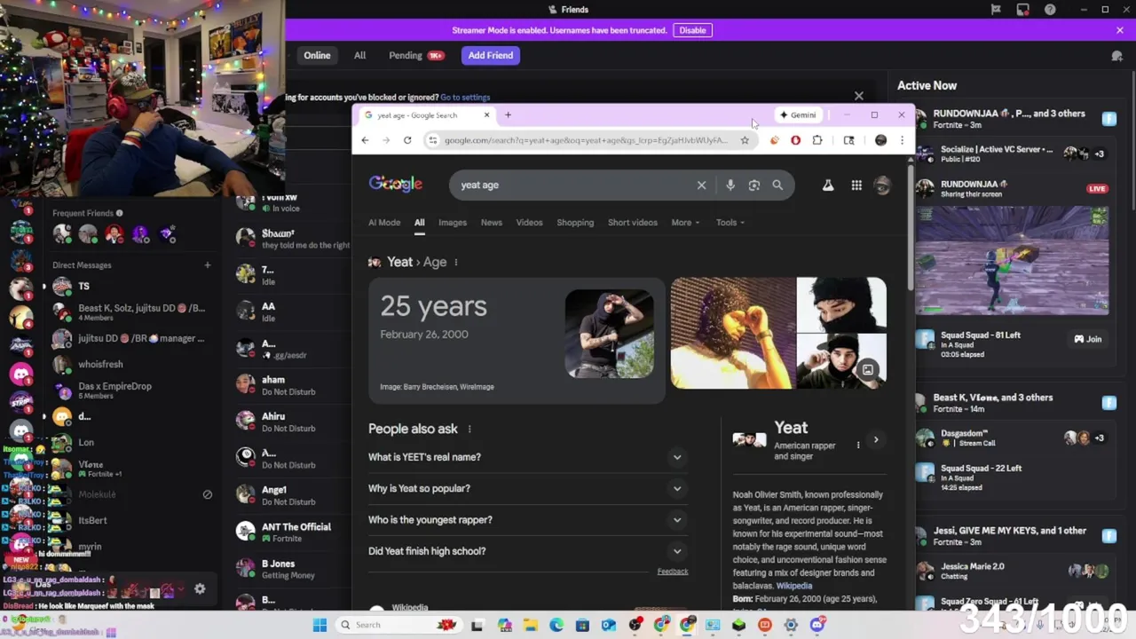Search by image with lens icon
The width and height of the screenshot is (1136, 639).
coord(754,185)
